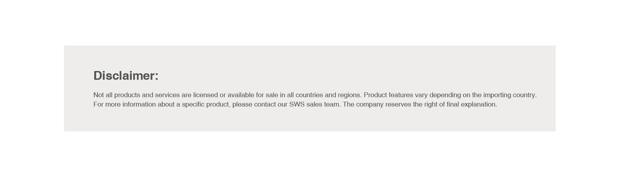Click the empty gray area below the disclaimer paragraph
Image resolution: width=620 pixels, height=175 pixels.
310,120
